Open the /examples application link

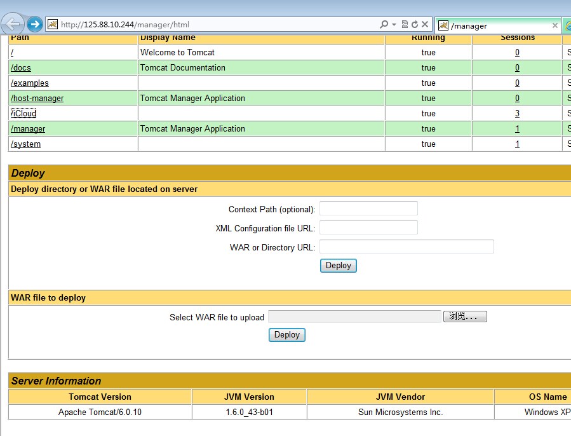(x=29, y=83)
